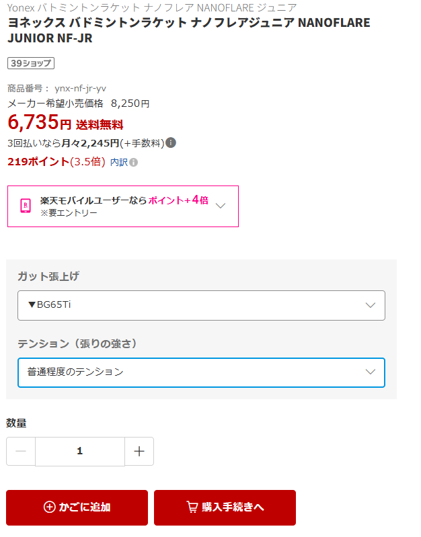Click the 219ポイント text
This screenshot has height=537, width=421.
pos(38,162)
